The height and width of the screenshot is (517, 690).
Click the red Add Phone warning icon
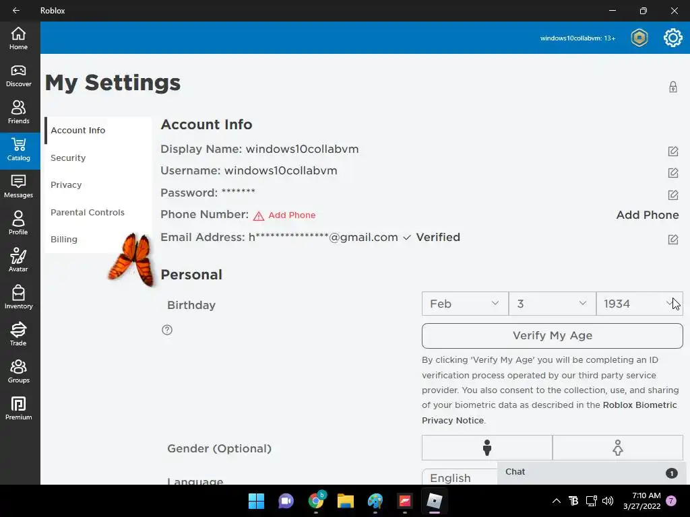coord(258,216)
